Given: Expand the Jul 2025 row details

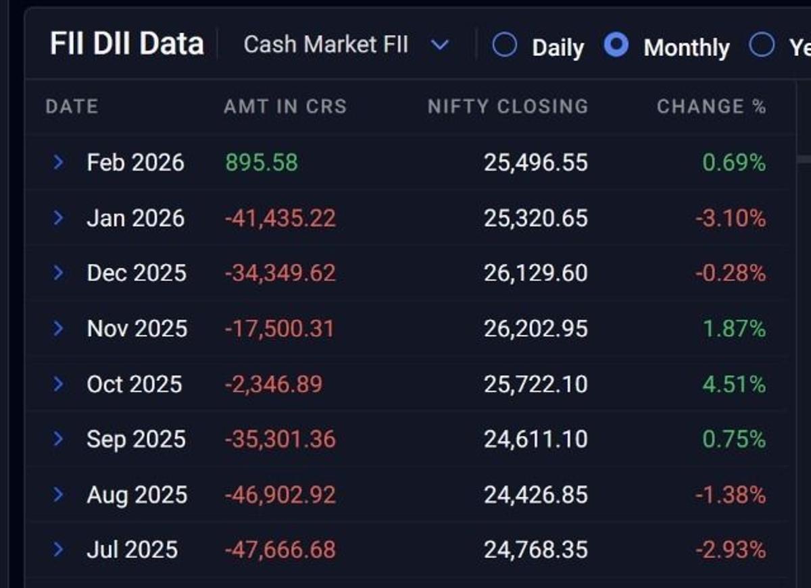Looking at the screenshot, I should (x=60, y=550).
